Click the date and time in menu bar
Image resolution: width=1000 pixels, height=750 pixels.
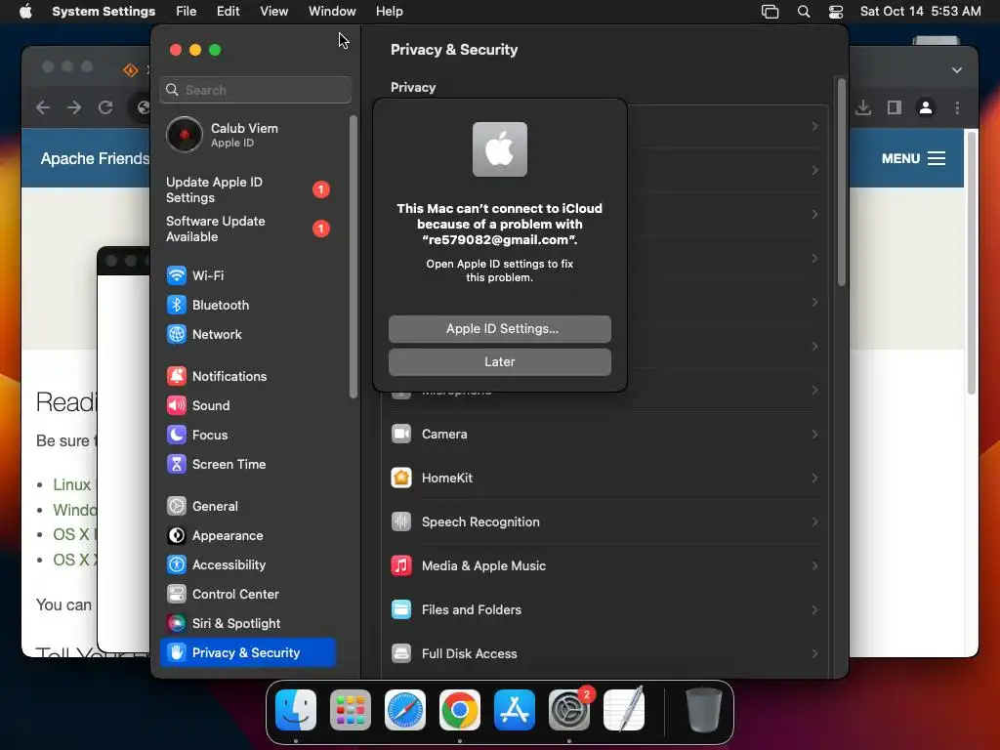pyautogui.click(x=920, y=12)
